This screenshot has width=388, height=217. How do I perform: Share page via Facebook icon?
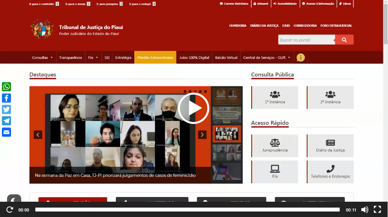(x=6, y=98)
